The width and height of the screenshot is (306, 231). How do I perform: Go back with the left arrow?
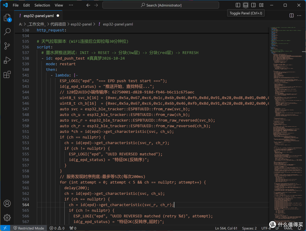click(x=88, y=5)
